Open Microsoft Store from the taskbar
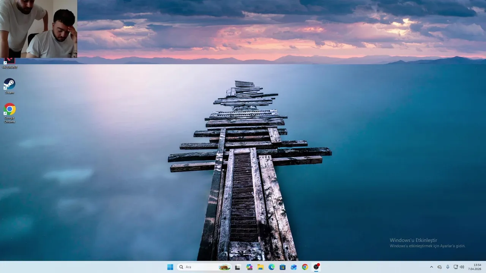Screen dimensions: 486x273 [x=282, y=267]
